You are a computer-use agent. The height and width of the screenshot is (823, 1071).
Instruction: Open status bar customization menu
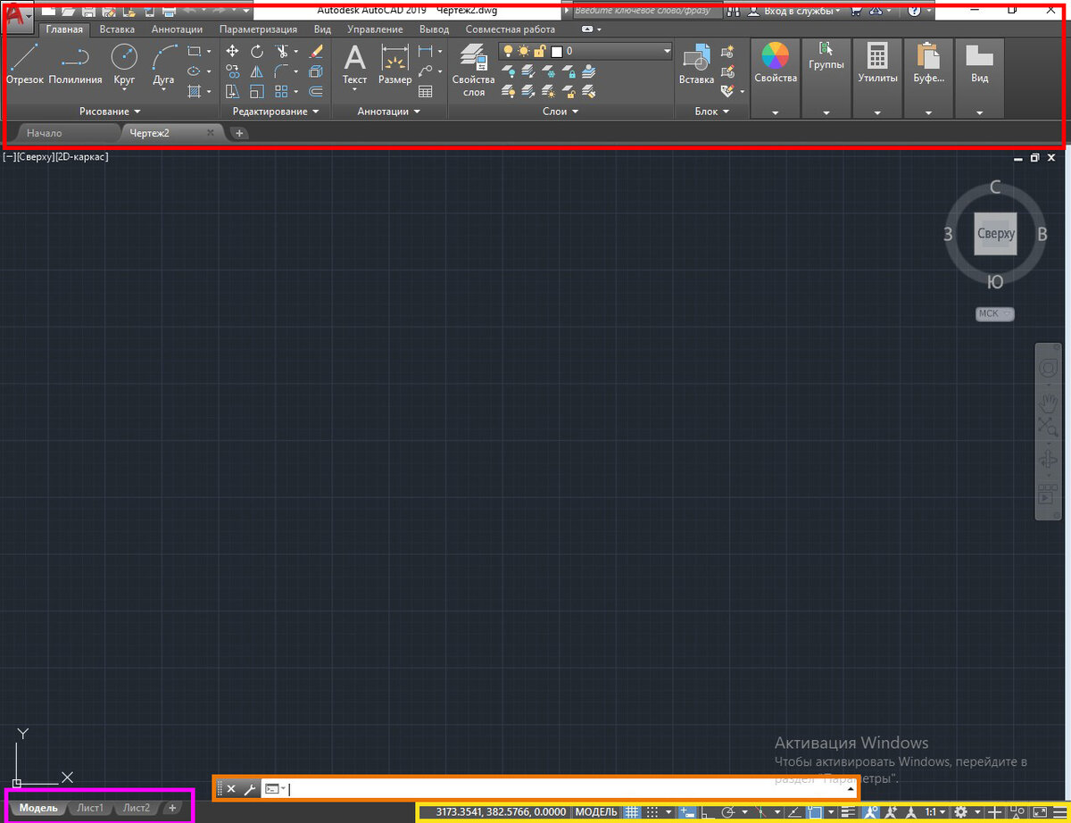coord(1060,812)
